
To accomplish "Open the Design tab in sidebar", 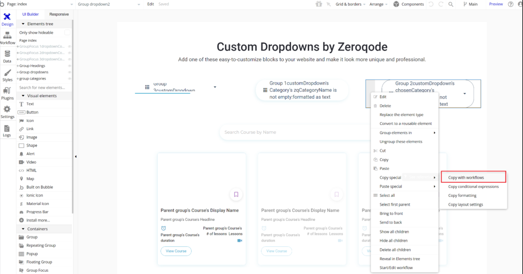I will [7, 20].
